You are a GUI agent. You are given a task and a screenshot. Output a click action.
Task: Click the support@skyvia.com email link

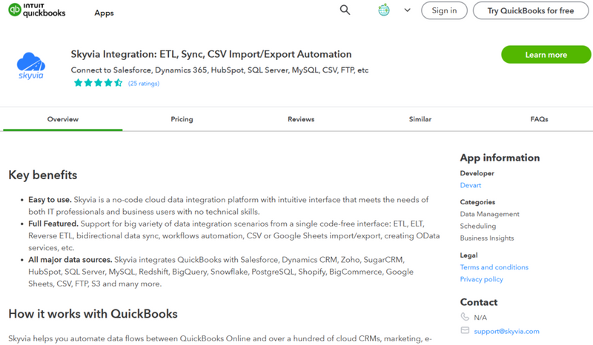(x=506, y=331)
